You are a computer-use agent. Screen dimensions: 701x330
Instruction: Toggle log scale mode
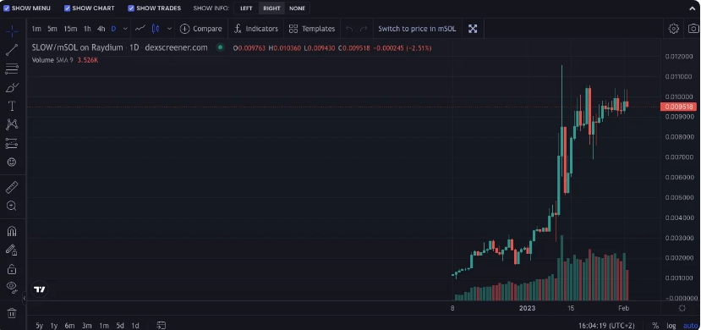point(671,326)
